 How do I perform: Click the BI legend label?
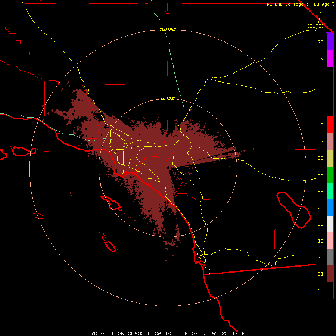(320, 274)
